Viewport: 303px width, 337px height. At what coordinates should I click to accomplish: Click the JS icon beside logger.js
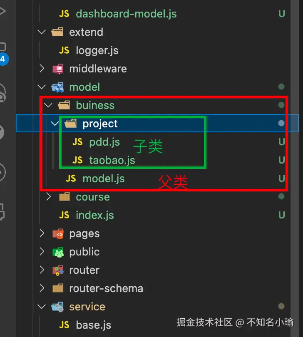point(64,50)
